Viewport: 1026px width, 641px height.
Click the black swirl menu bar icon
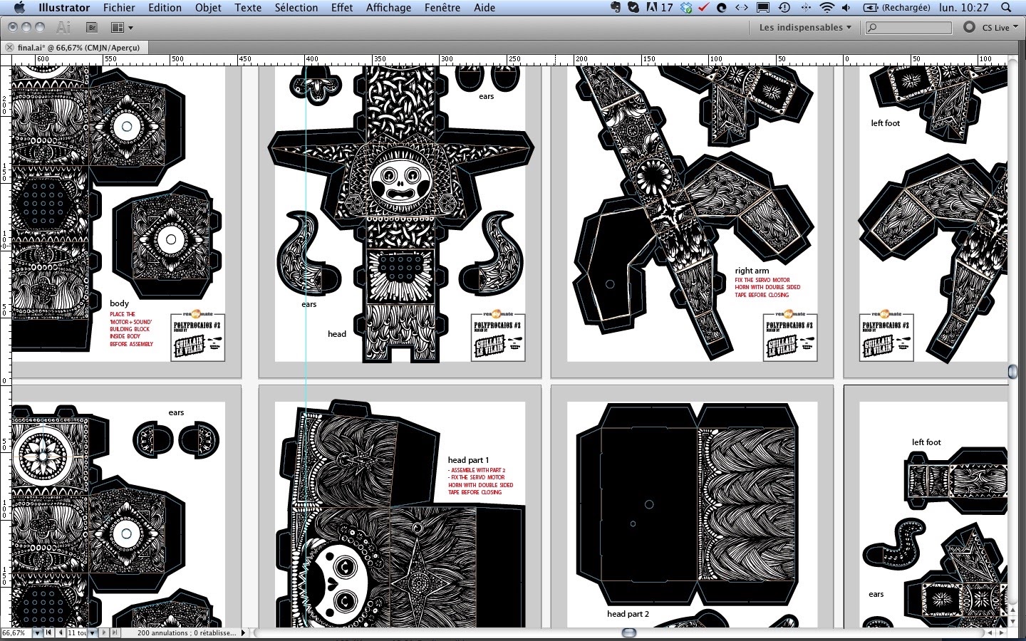[x=722, y=8]
